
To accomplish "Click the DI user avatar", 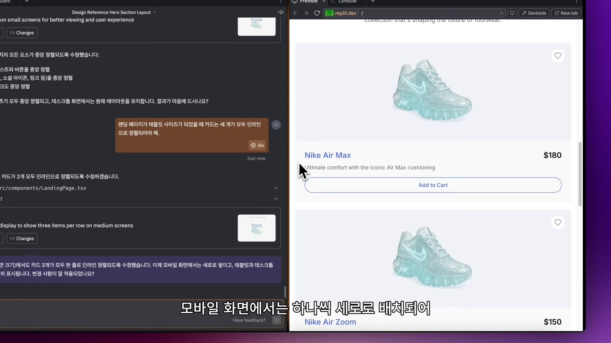I will (x=276, y=125).
